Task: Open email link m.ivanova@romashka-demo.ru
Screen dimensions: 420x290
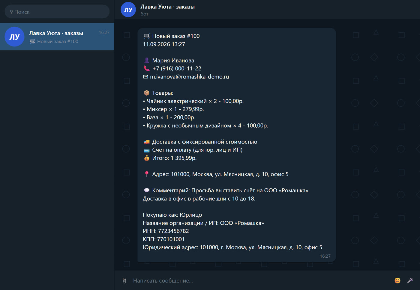Action: [x=189, y=77]
